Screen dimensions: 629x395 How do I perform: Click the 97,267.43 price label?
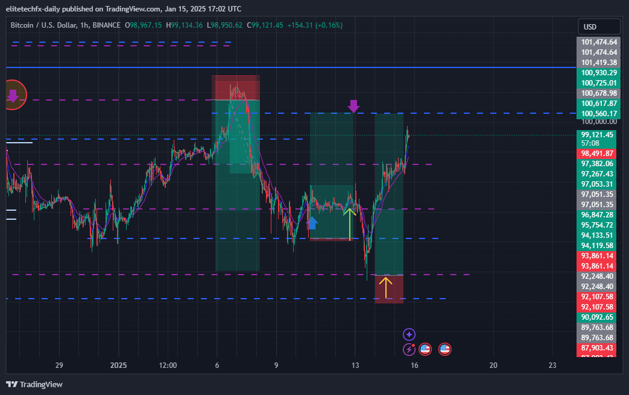pos(596,174)
